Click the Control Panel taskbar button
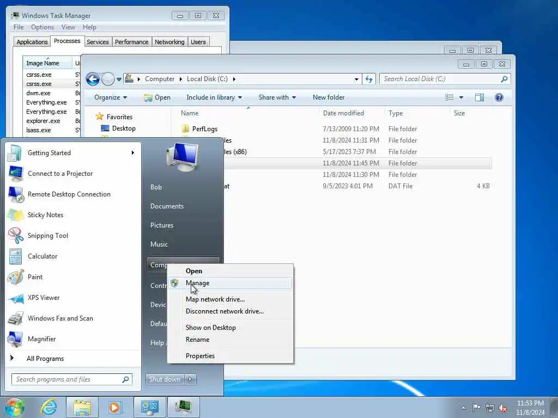This screenshot has height=418, width=558. (149, 407)
